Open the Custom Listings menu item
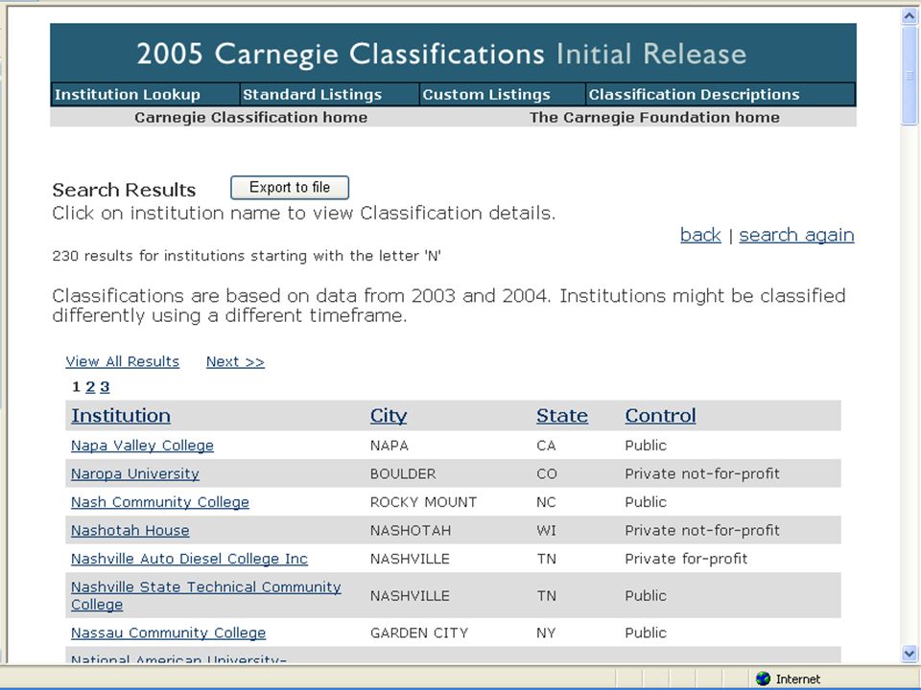The height and width of the screenshot is (690, 921). pos(486,95)
